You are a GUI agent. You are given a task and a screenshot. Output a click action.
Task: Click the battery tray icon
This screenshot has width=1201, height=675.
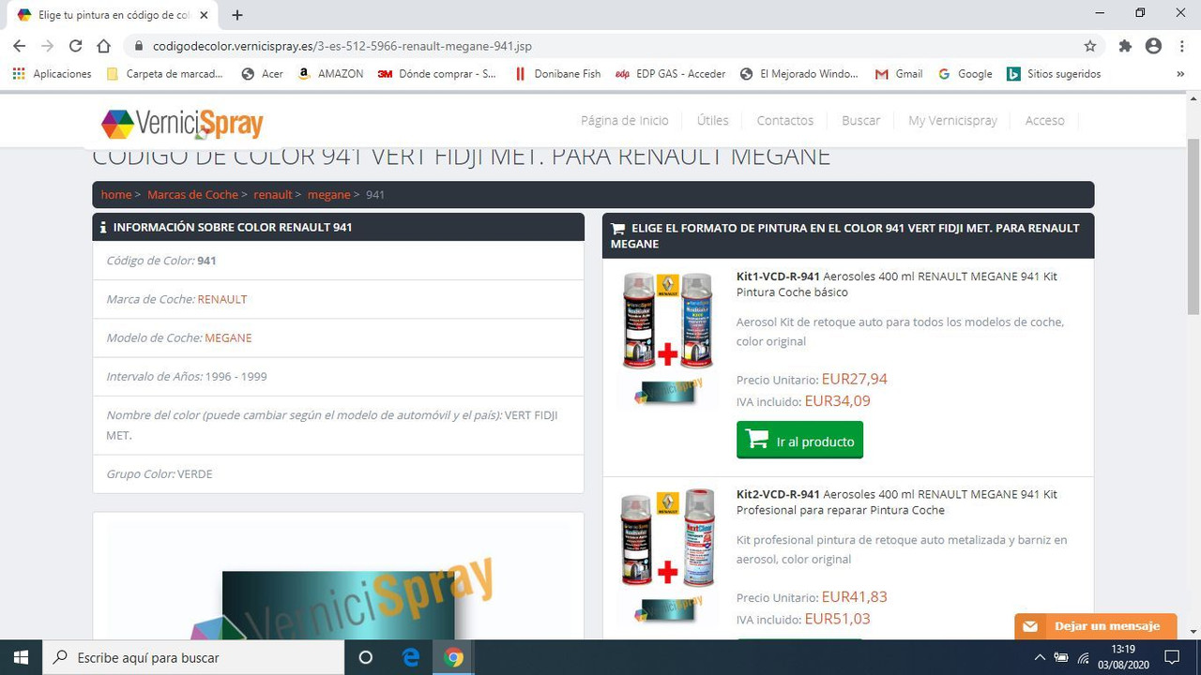point(1061,657)
